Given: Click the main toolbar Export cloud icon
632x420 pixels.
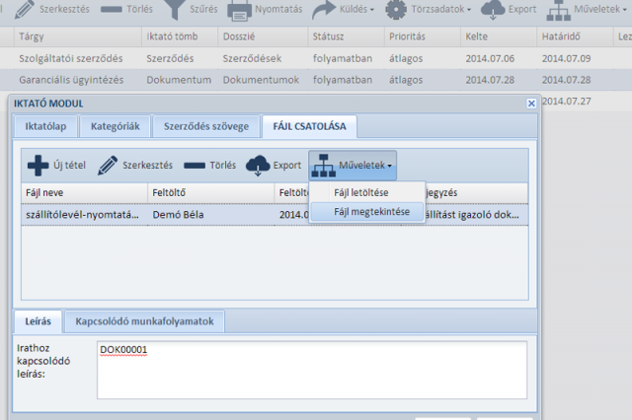Looking at the screenshot, I should tap(493, 10).
